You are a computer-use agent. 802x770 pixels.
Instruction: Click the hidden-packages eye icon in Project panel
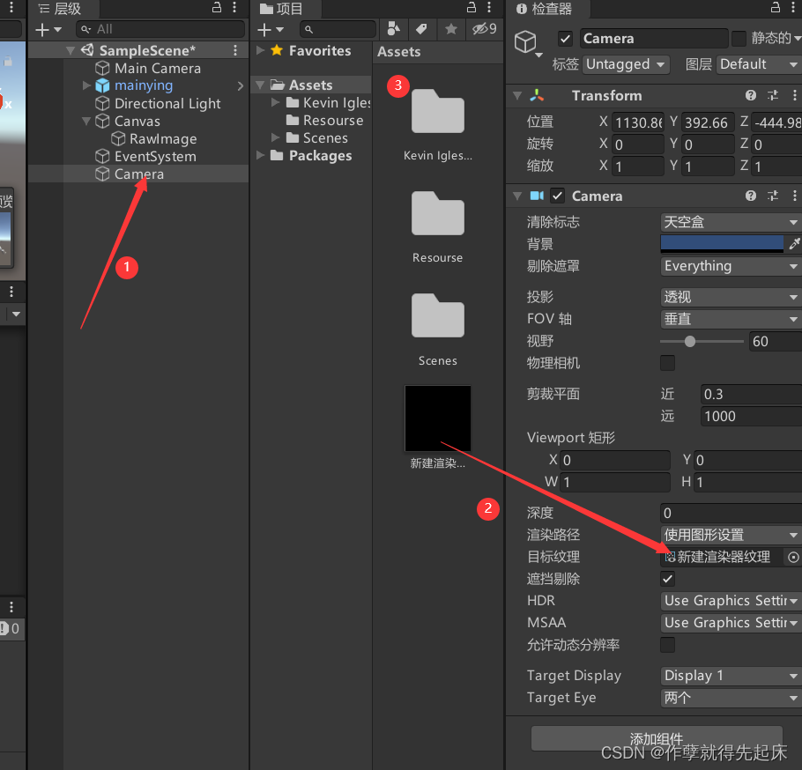coord(480,29)
